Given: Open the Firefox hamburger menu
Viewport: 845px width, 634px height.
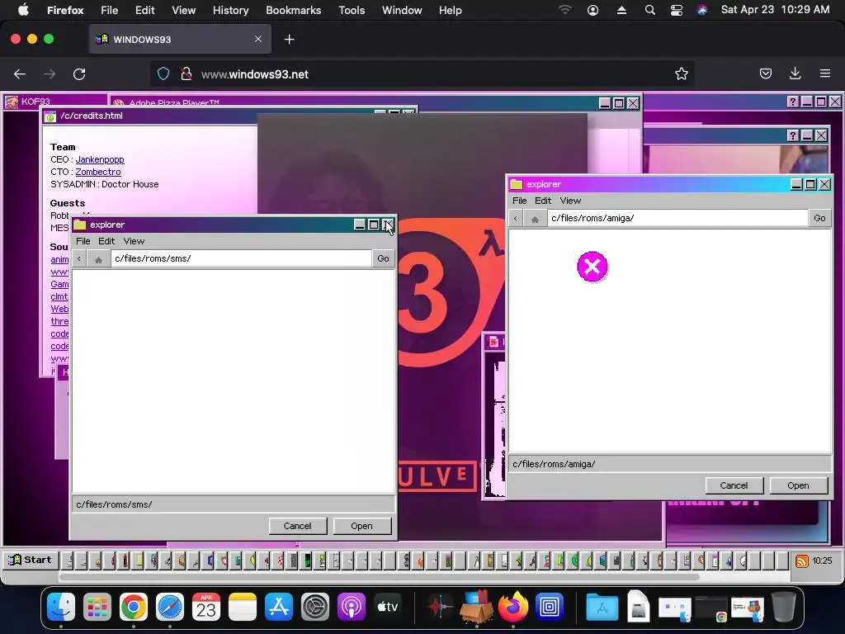Looking at the screenshot, I should click(x=825, y=73).
